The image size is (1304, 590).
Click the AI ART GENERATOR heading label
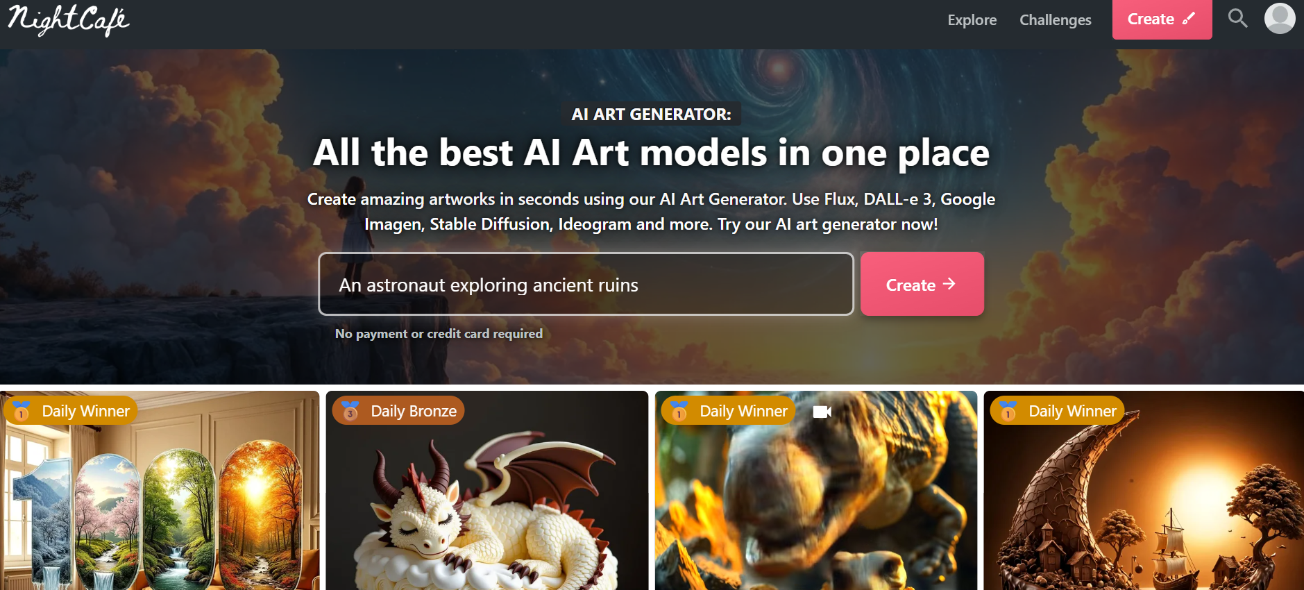[x=651, y=115]
